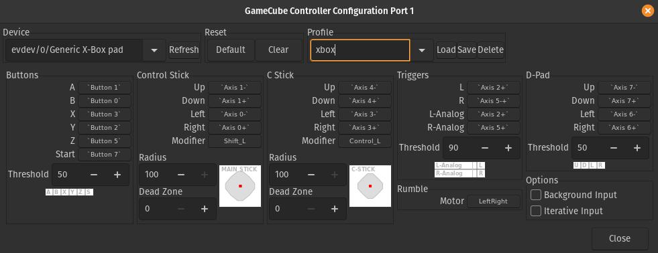Click the Profile name input field

point(360,50)
